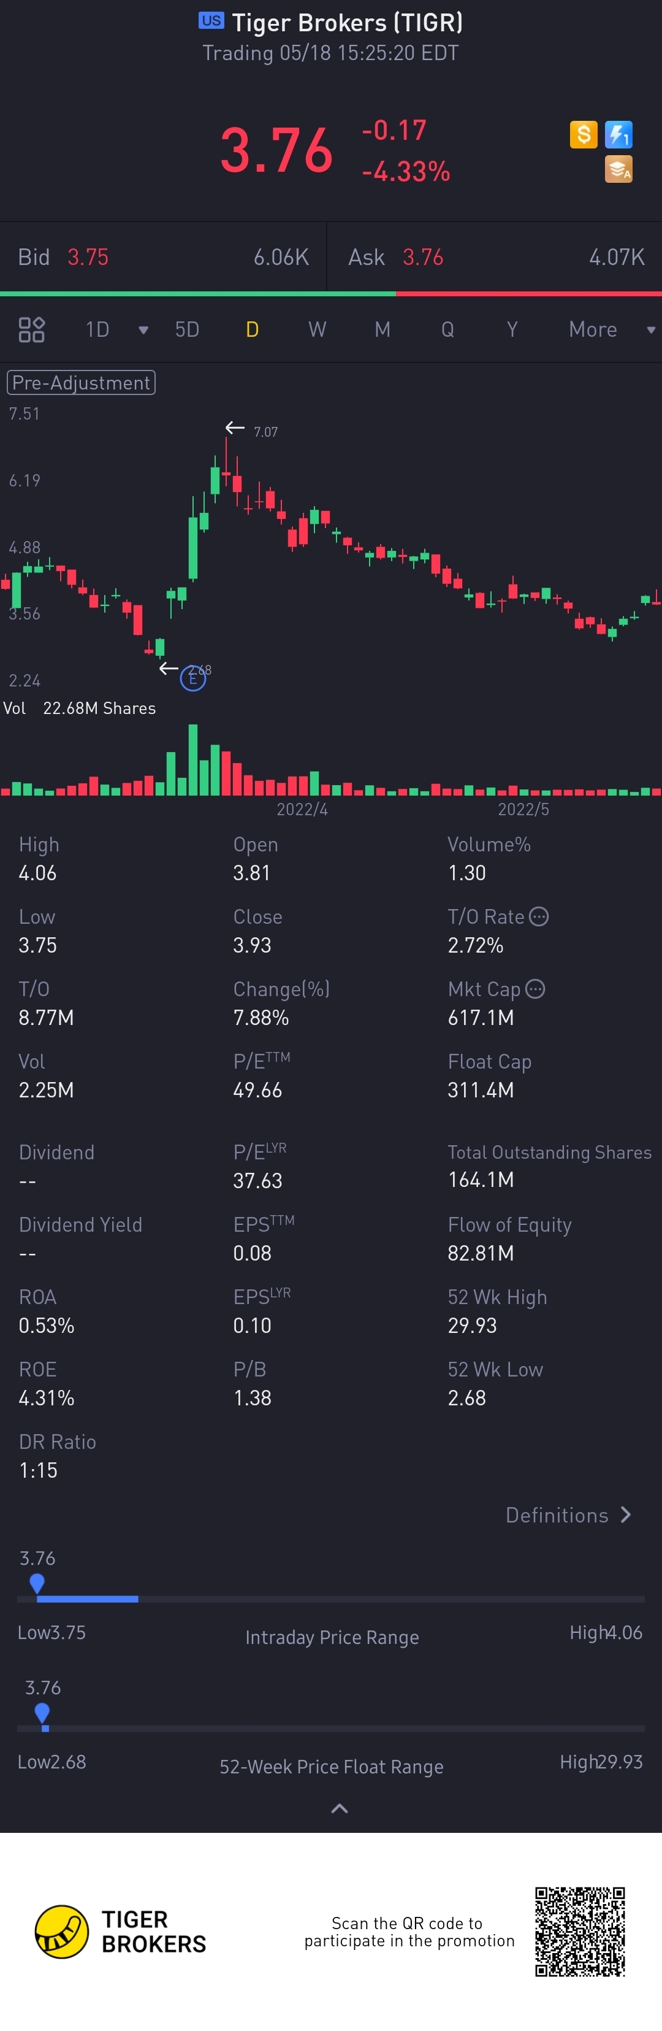Select the Q quarterly chart tab
This screenshot has width=662, height=2031.
click(447, 329)
